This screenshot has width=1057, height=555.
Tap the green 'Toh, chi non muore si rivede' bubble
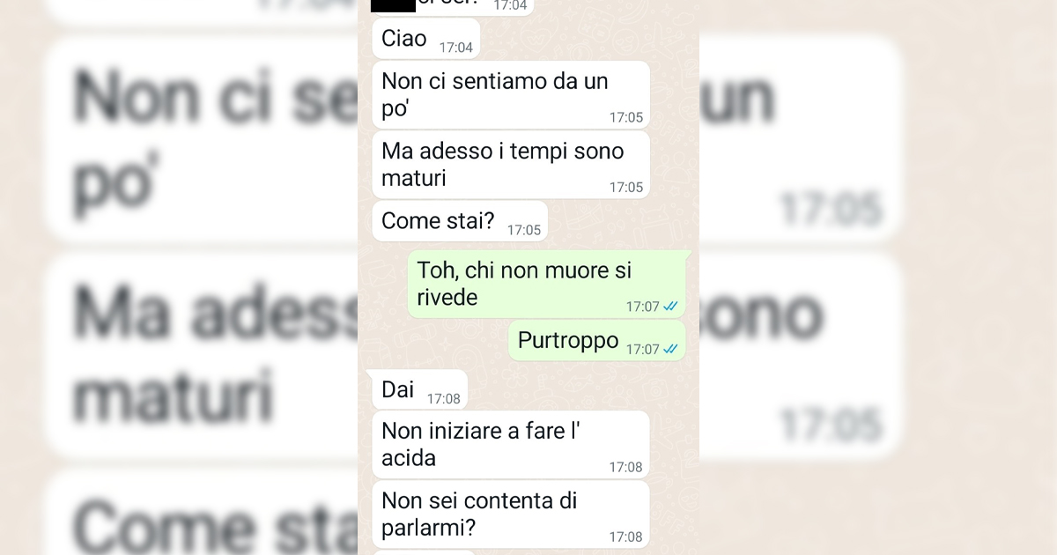546,285
